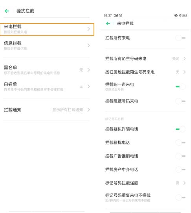Tap back arrow on 骚扰拦截 screen
The height and width of the screenshot is (213, 191).
coord(7,11)
